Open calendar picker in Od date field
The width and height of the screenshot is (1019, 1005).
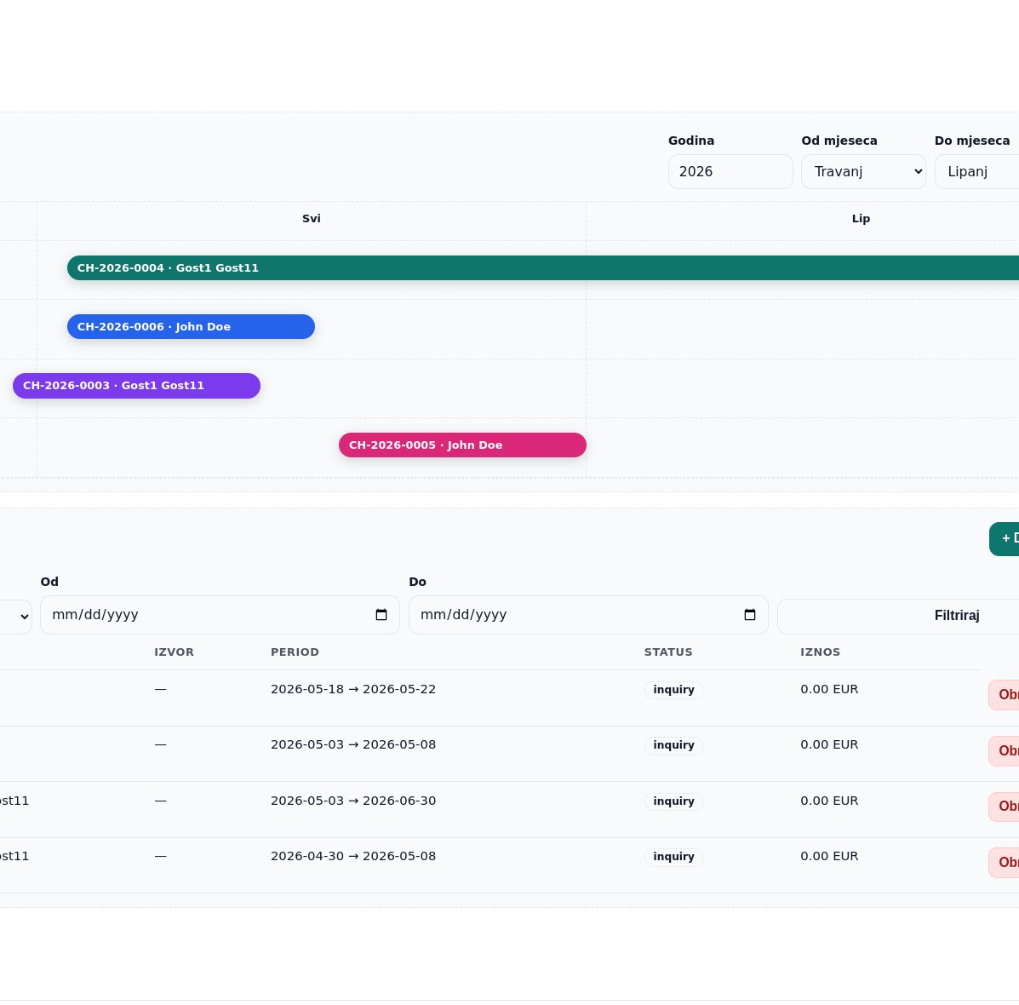coord(381,615)
